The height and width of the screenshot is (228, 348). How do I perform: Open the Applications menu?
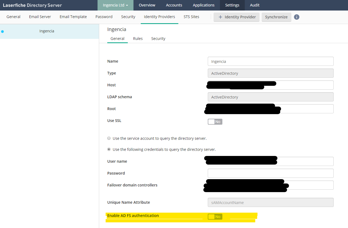click(204, 5)
